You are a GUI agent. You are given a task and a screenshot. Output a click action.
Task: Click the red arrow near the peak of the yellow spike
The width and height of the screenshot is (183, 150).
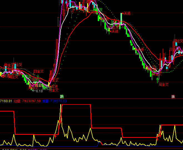click(x=59, y=121)
